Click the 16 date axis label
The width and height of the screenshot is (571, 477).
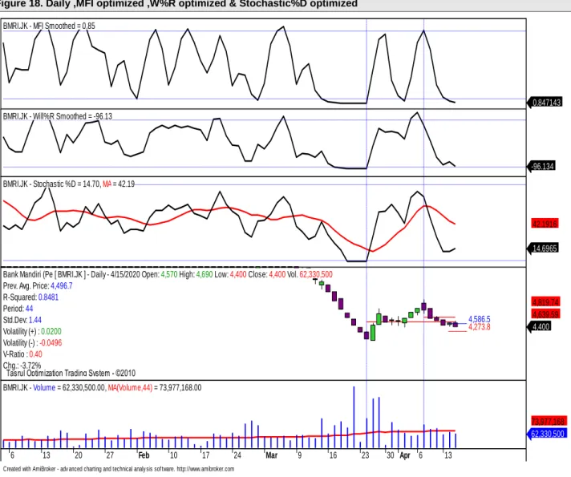333,455
